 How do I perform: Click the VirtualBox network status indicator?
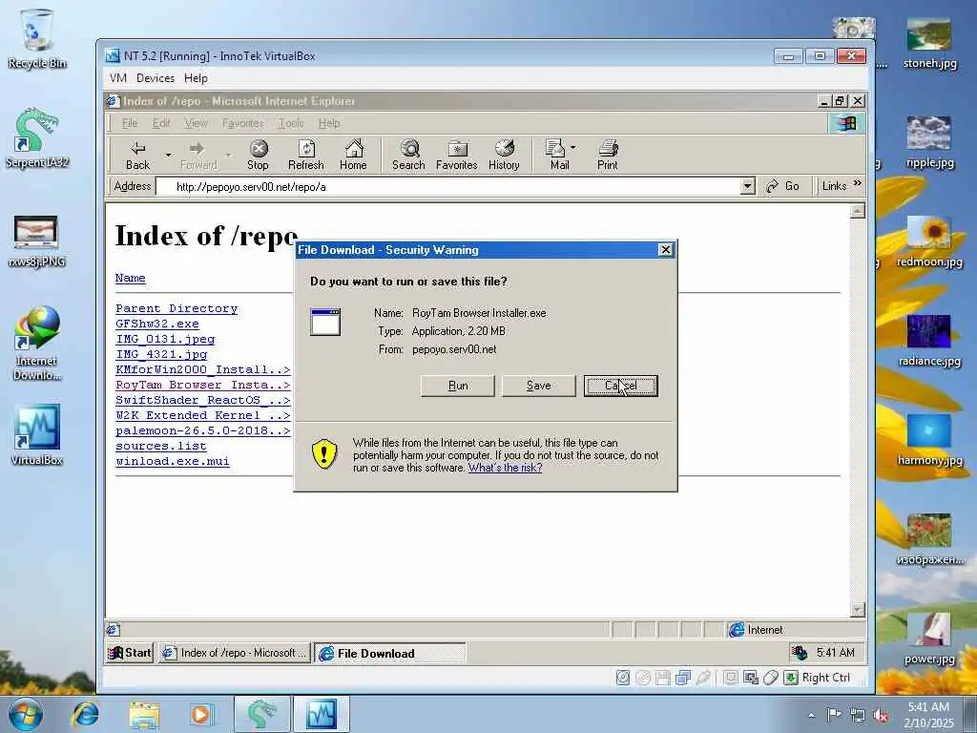pyautogui.click(x=683, y=678)
